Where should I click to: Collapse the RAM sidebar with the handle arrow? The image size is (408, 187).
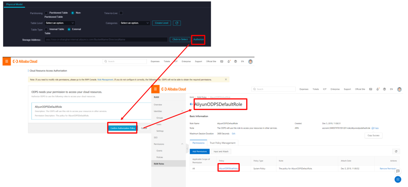(187, 149)
